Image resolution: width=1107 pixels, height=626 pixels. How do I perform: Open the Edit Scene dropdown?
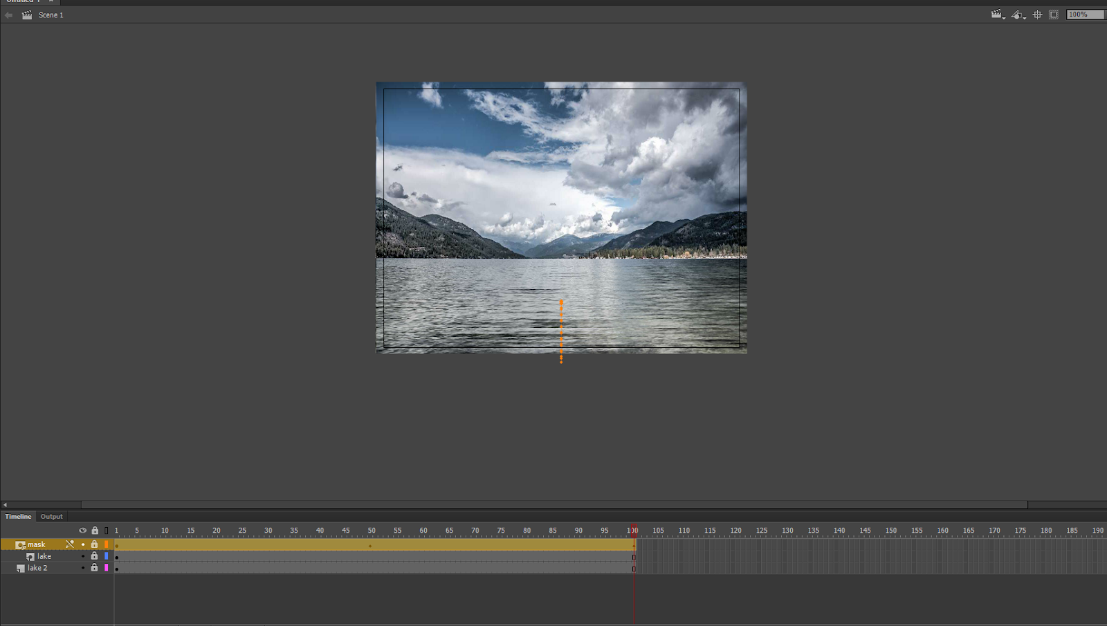coord(998,15)
